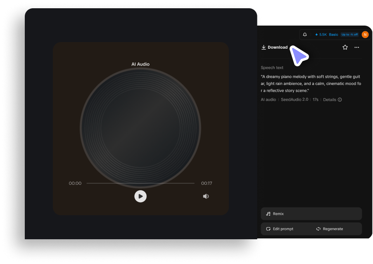Click the 'AI Audio' title above the record
Viewport: 373px width, 264px height.
click(x=140, y=64)
